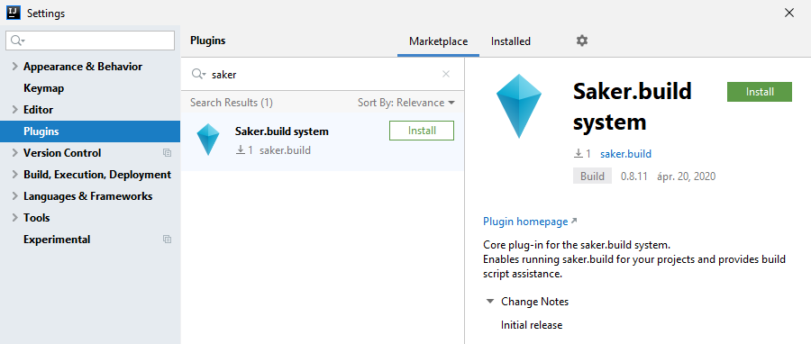The image size is (811, 344).
Task: Open the Sort By: Relevance dropdown
Action: tap(406, 103)
